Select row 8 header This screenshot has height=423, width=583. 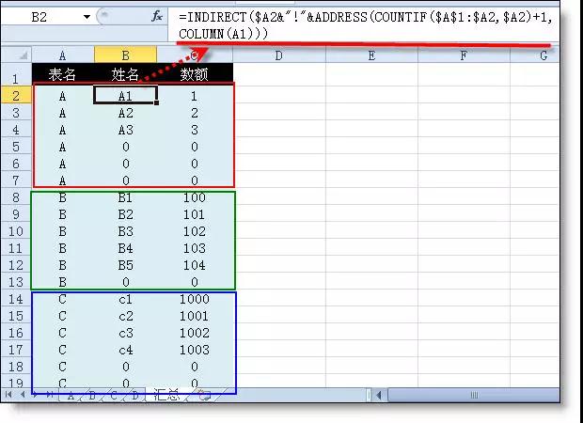16,197
